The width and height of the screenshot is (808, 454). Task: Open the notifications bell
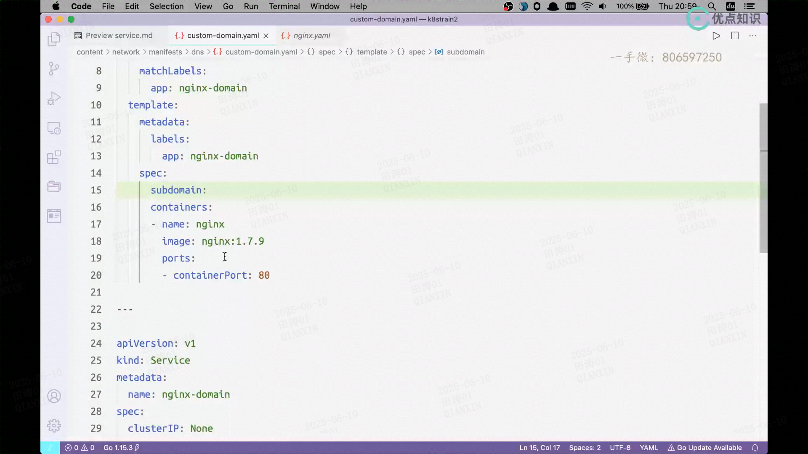point(755,448)
